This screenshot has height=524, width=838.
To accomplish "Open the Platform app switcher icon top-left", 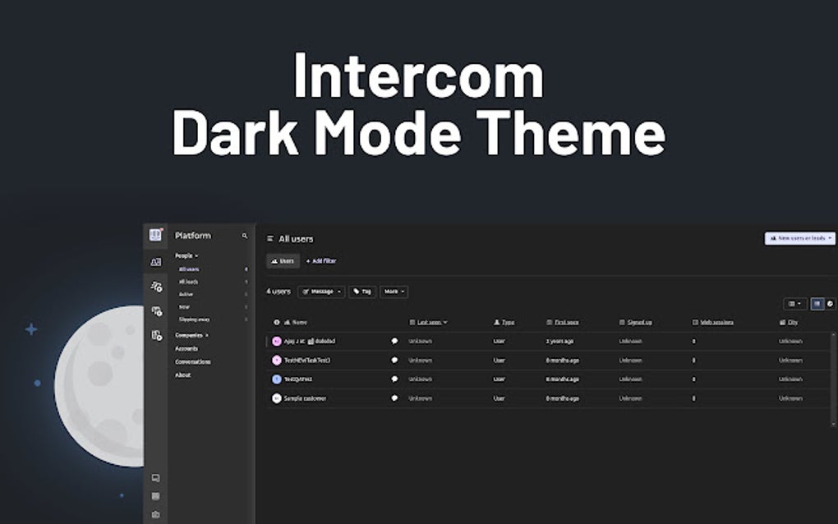I will (155, 234).
